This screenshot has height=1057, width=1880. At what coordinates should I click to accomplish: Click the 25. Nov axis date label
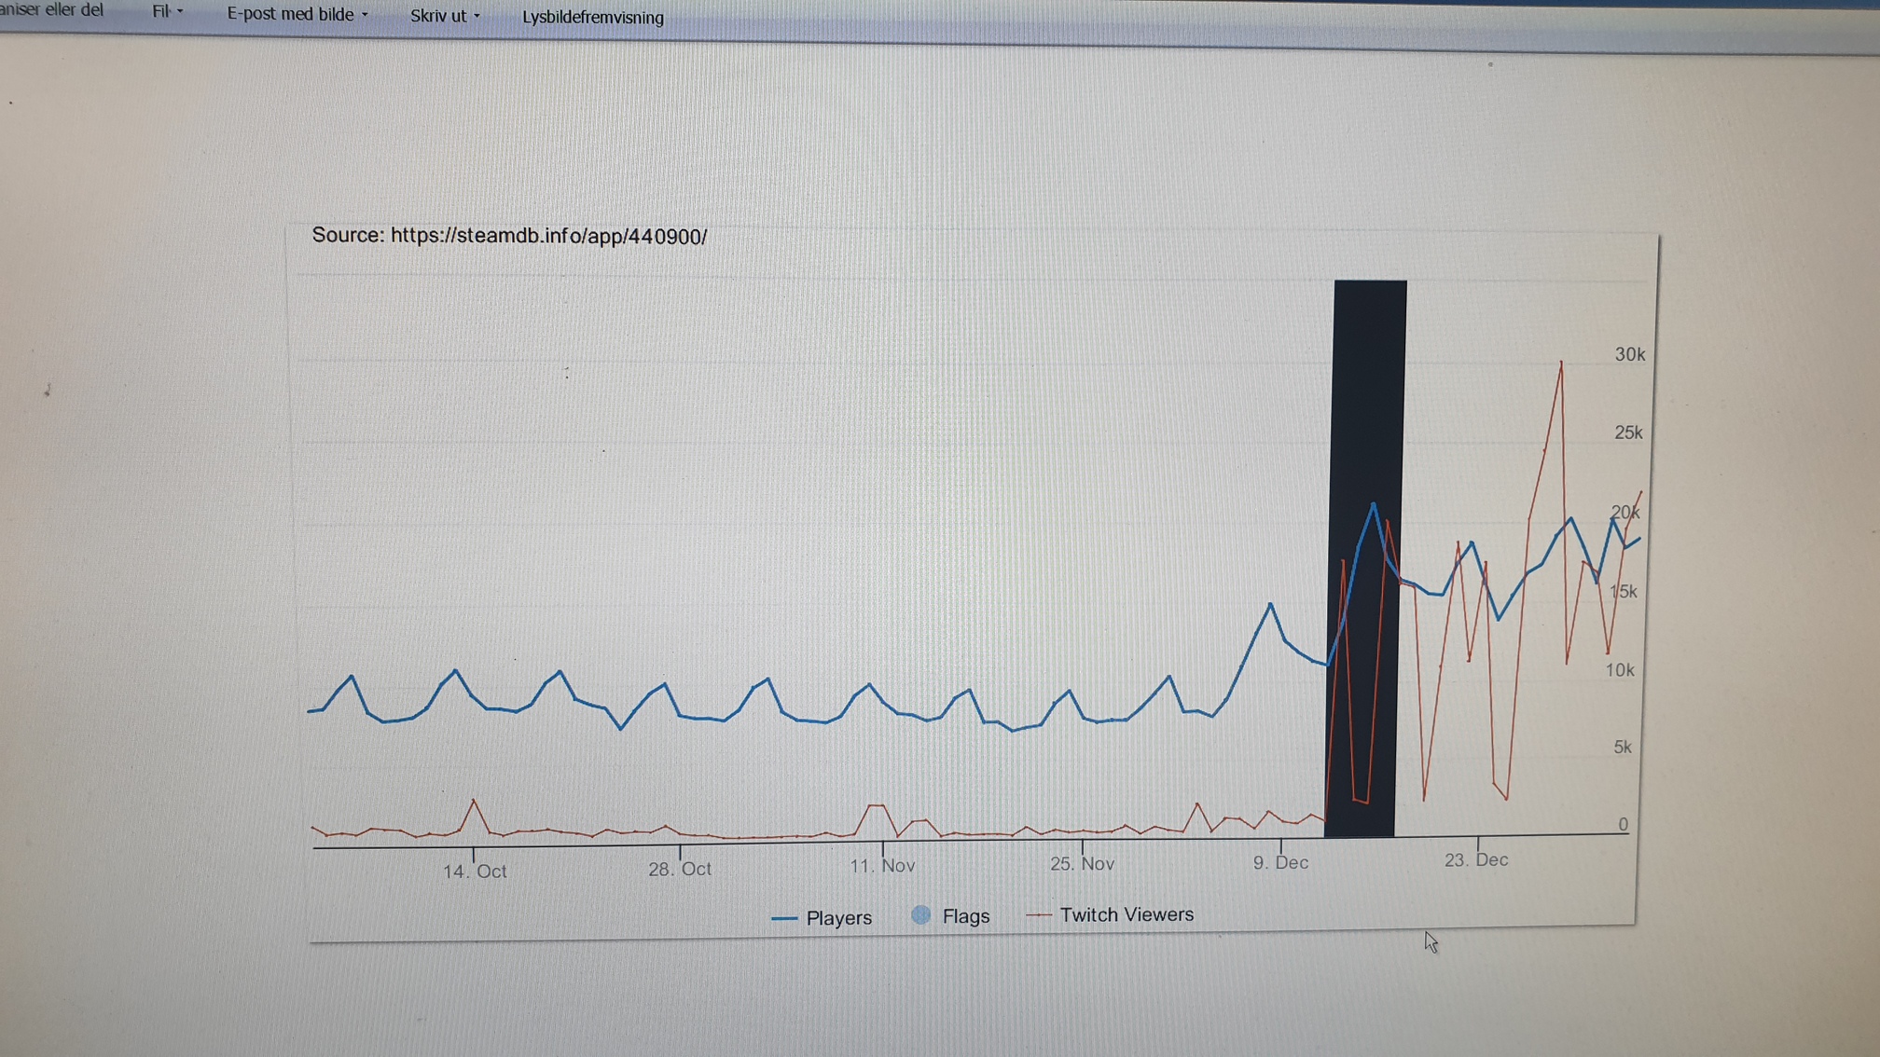click(x=1082, y=864)
